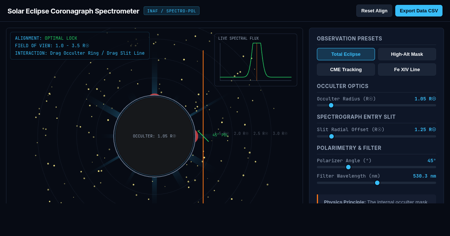This screenshot has height=236, width=450.
Task: Click the OBSERVATION PRESETS heading
Action: click(x=349, y=39)
